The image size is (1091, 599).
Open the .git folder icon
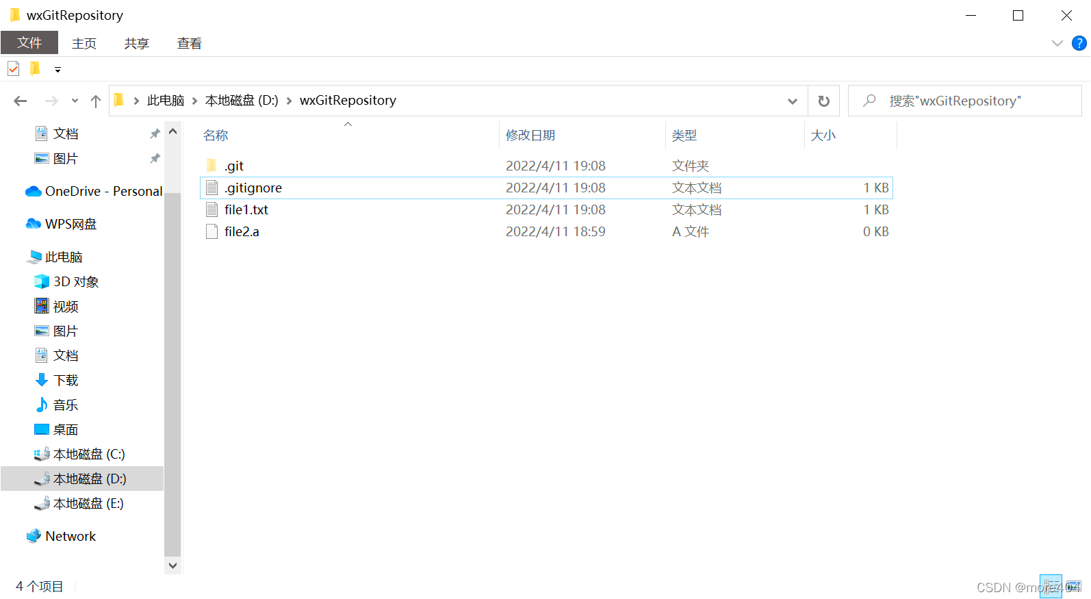(212, 166)
